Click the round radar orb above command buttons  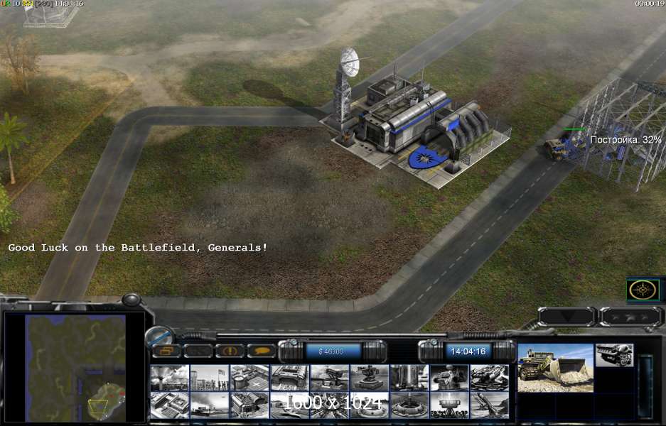point(160,337)
